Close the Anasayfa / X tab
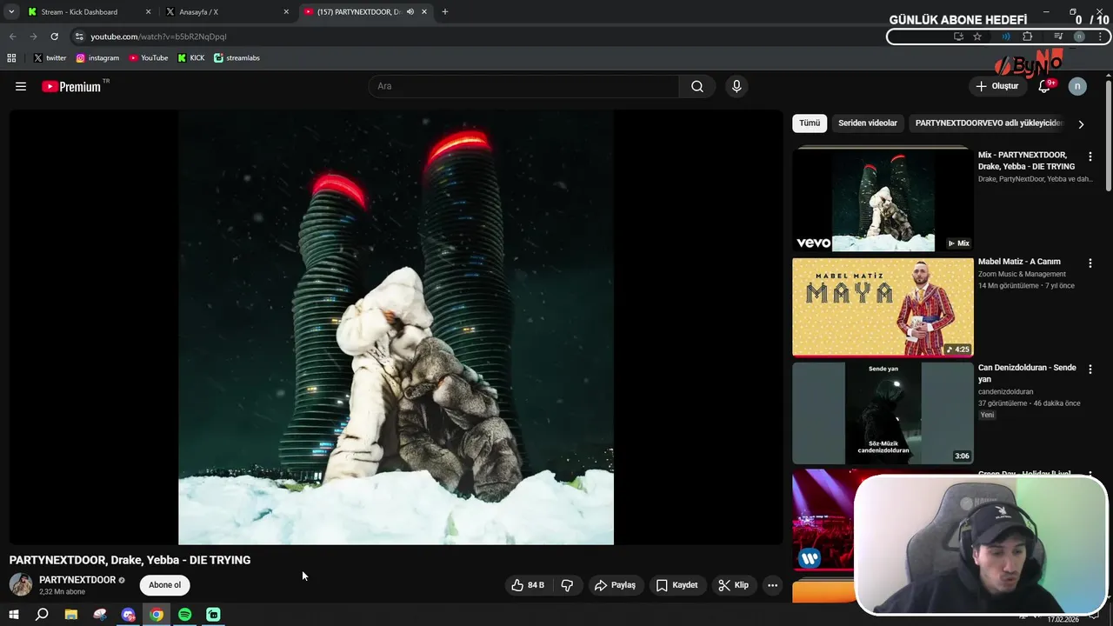1113x626 pixels. coord(287,12)
